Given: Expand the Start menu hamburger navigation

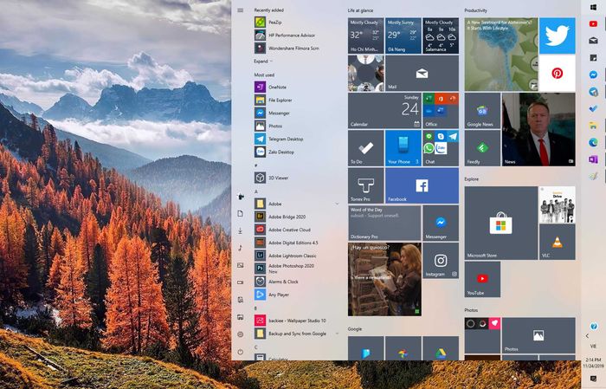Looking at the screenshot, I should (x=241, y=10).
